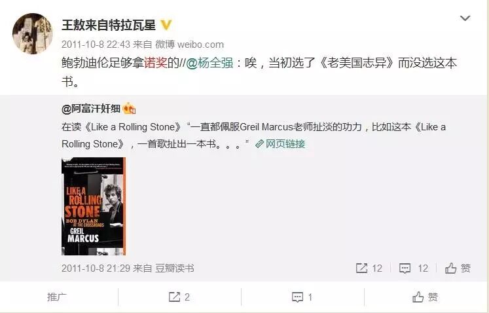Enlarge the Like a Rolling Stone book cover
Image resolution: width=489 pixels, height=313 pixels.
pos(94,206)
